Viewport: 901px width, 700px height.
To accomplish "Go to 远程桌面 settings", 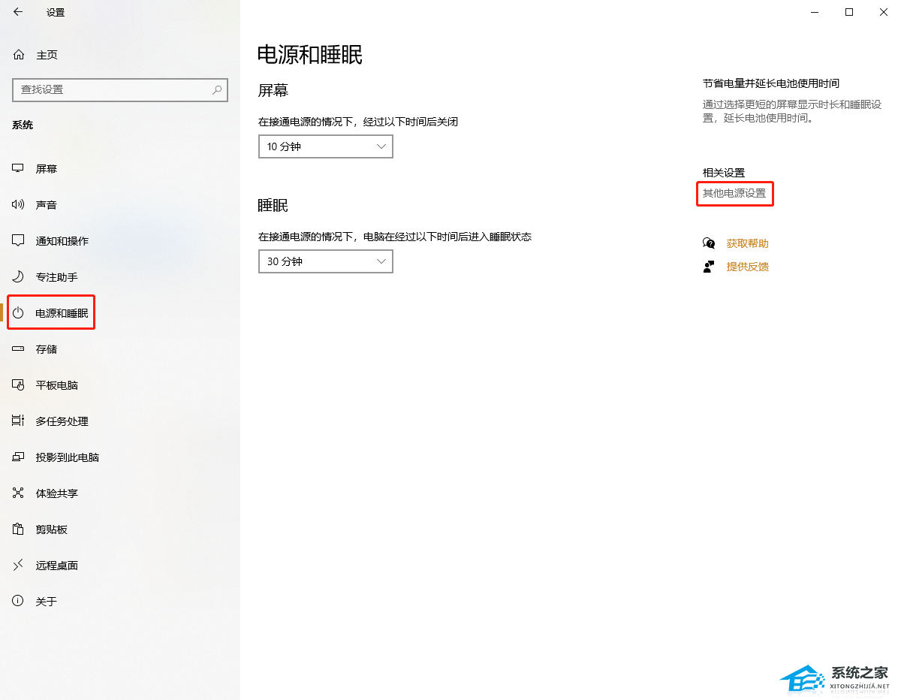I will 56,566.
